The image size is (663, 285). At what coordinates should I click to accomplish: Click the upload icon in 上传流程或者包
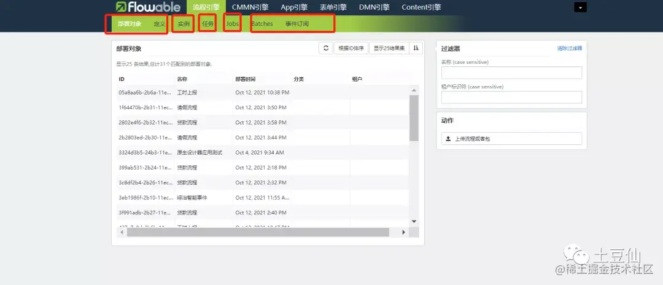pos(448,139)
